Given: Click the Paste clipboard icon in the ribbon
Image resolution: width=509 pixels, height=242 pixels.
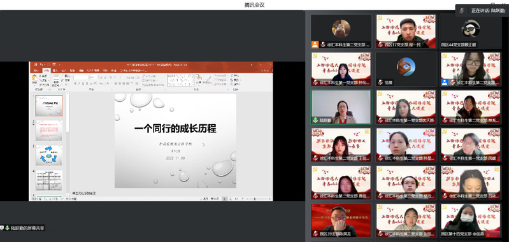Looking at the screenshot, I should click(34, 79).
